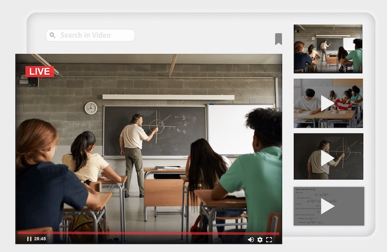Enter fullscreen mode on the video player
The height and width of the screenshot is (252, 387).
point(269,239)
